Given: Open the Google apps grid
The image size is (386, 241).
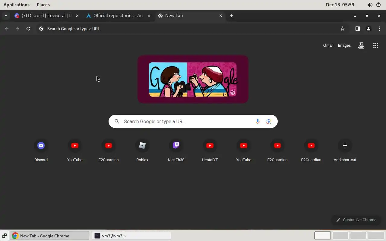Looking at the screenshot, I should 376,45.
